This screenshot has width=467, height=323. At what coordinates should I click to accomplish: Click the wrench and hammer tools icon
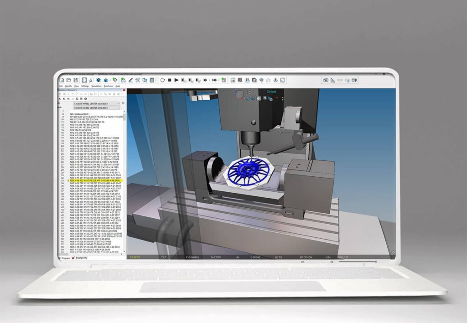(x=138, y=80)
